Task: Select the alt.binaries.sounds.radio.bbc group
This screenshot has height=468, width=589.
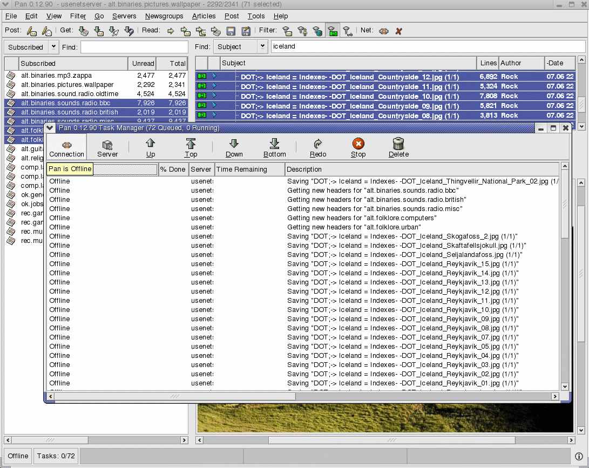Action: [96, 103]
